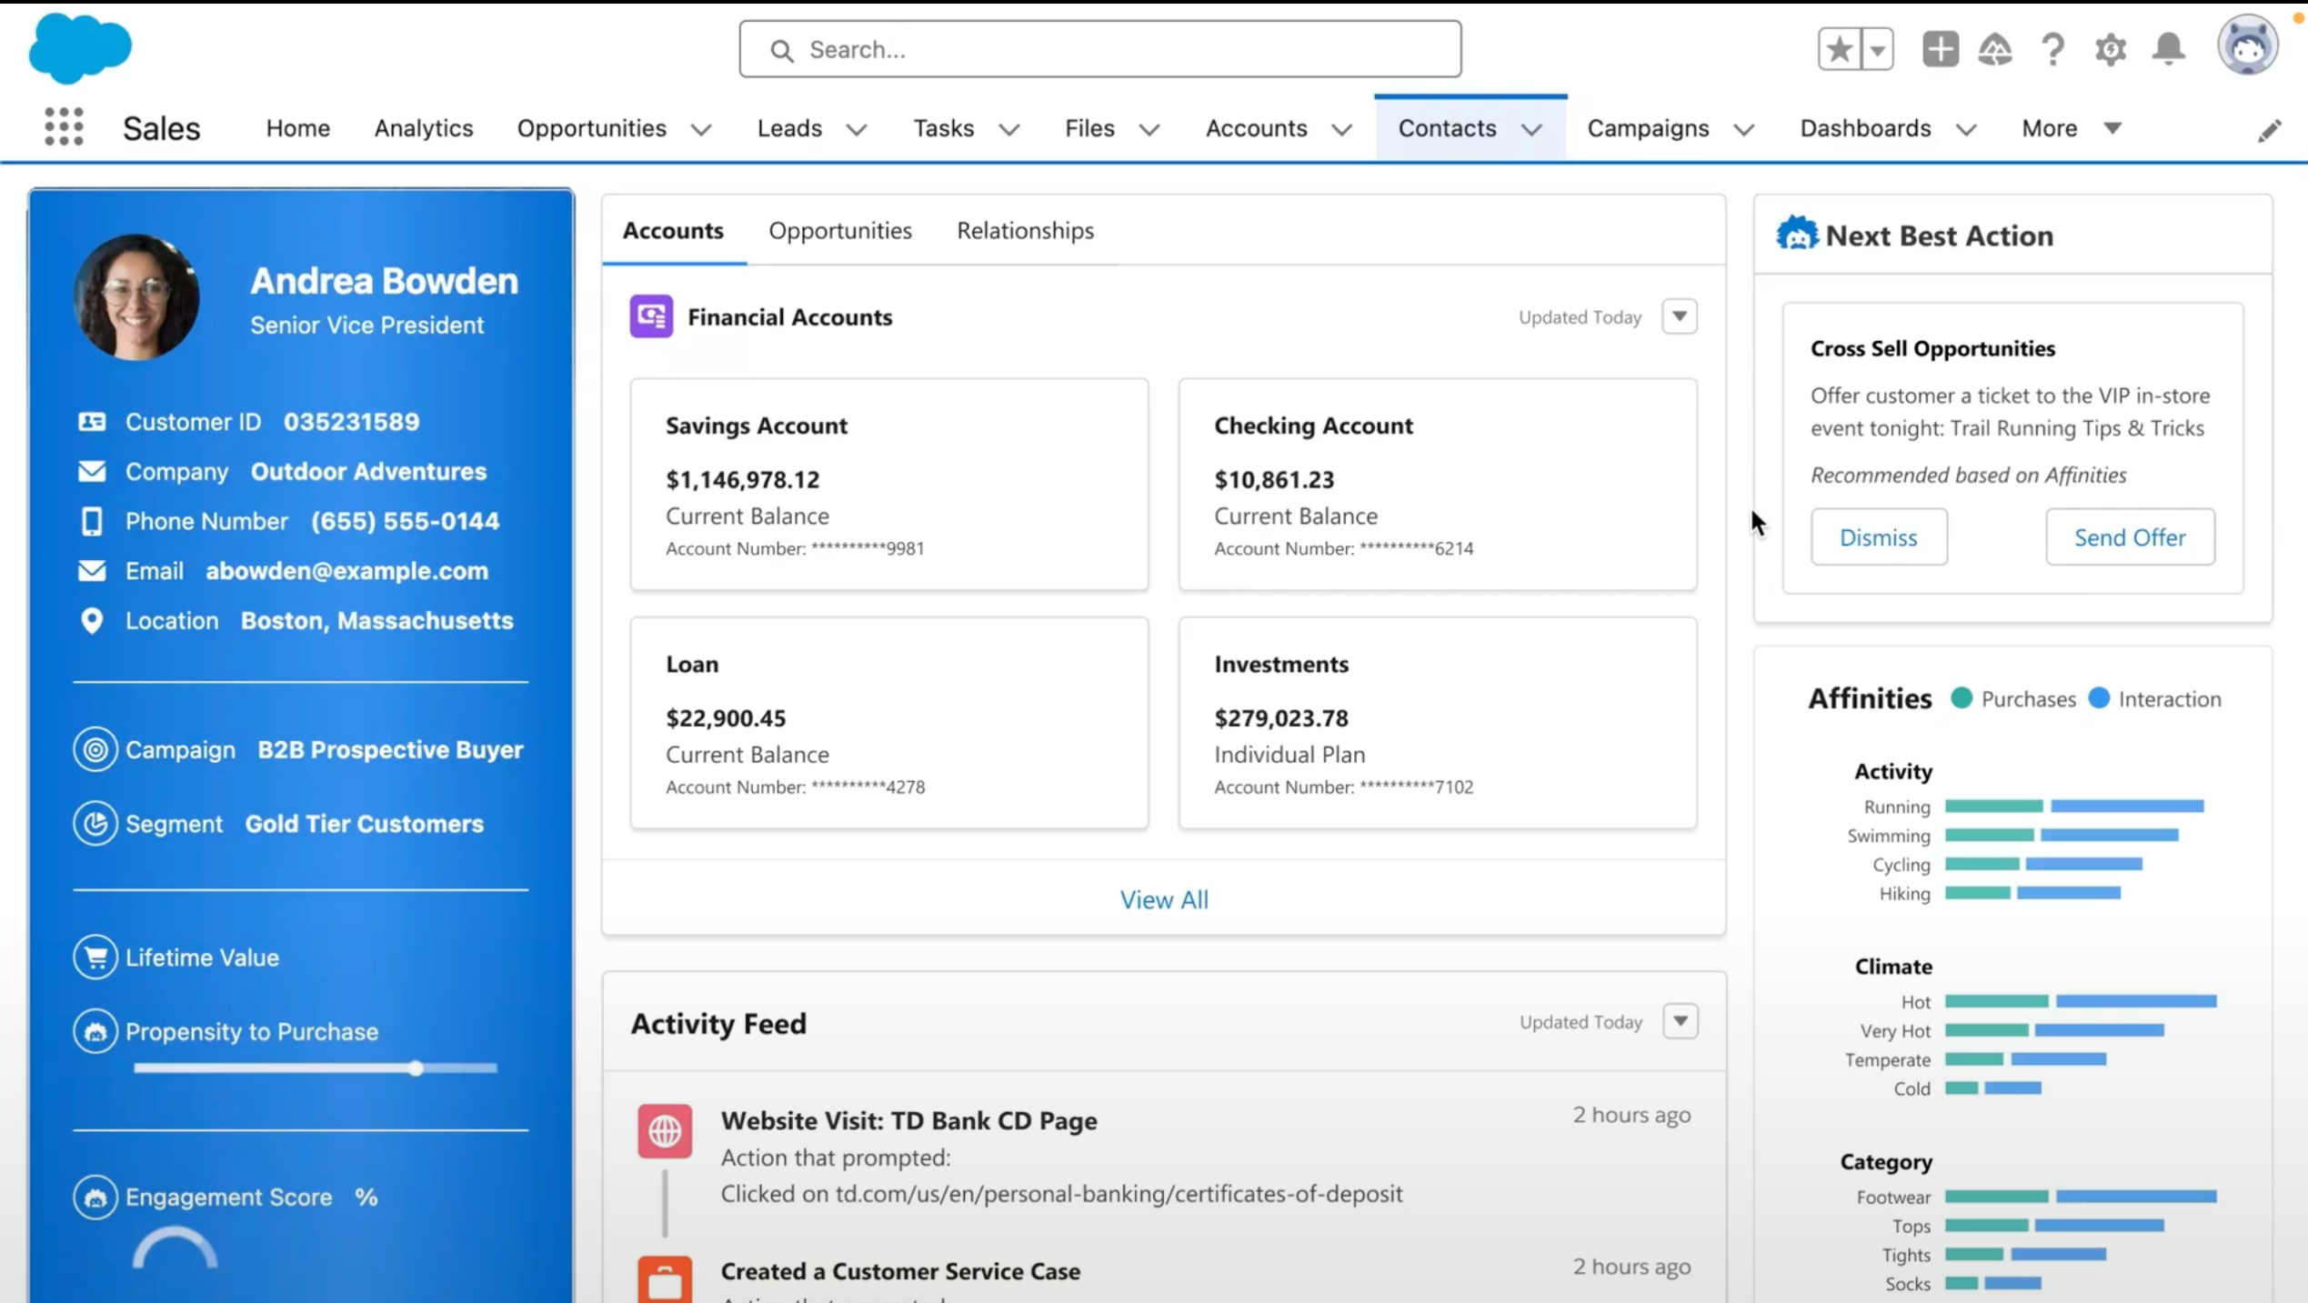Click the Financial Accounts purple icon
The width and height of the screenshot is (2308, 1303).
coord(651,316)
